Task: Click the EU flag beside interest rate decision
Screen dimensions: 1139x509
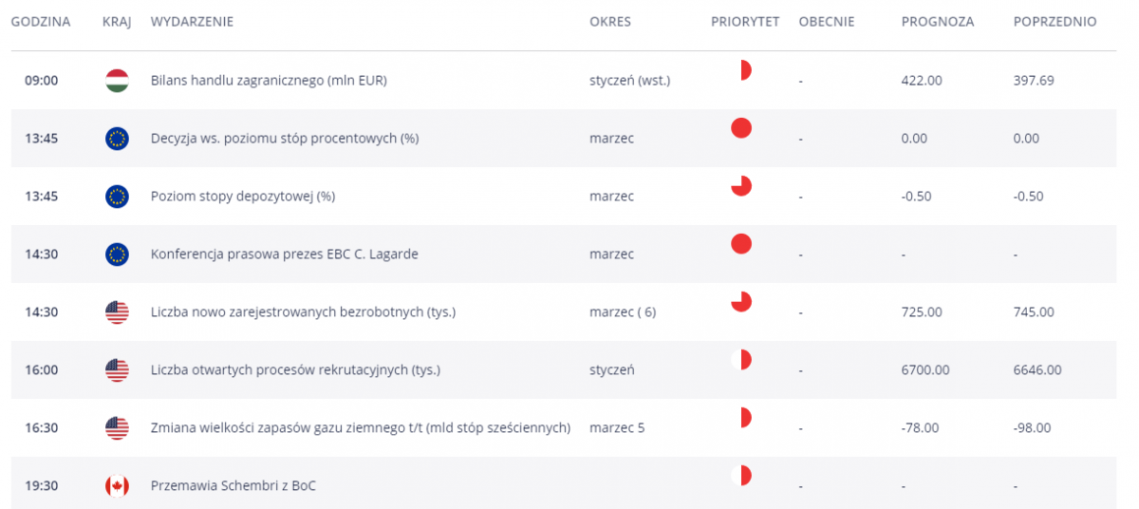Action: pos(117,139)
